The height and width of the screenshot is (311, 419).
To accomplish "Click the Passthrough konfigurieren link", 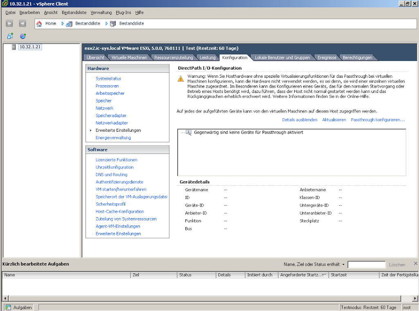I will (x=378, y=120).
